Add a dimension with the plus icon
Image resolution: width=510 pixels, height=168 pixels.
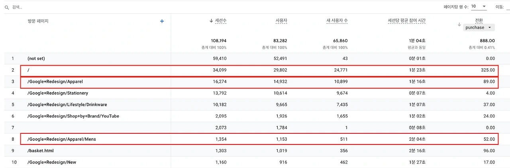click(162, 21)
